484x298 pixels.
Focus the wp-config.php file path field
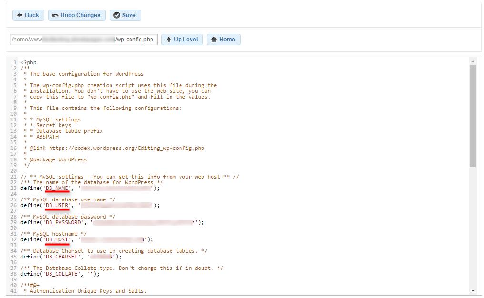pyautogui.click(x=83, y=40)
